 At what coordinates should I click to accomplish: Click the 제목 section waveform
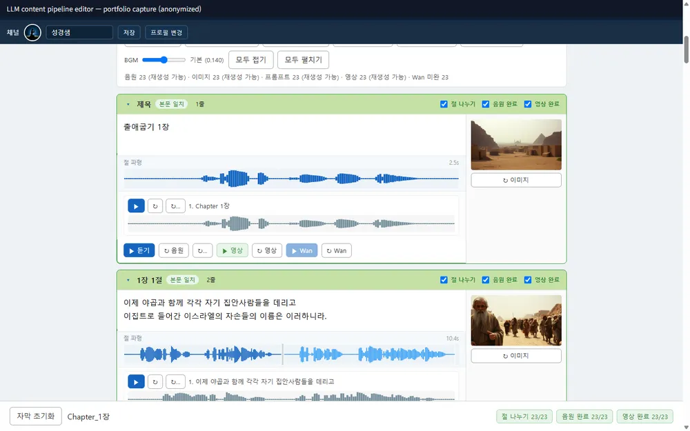click(x=291, y=179)
